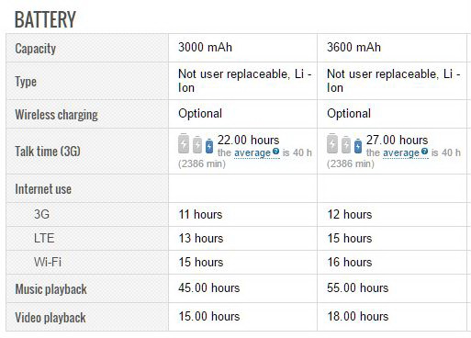Click the Talk time (3G) row label
Screen dimensions: 471x338
pyautogui.click(x=48, y=152)
